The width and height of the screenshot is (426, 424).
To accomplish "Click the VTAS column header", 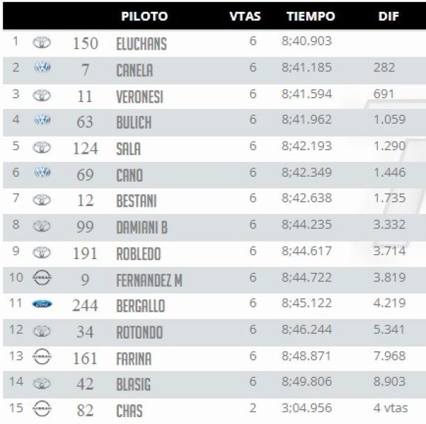I will pyautogui.click(x=245, y=16).
